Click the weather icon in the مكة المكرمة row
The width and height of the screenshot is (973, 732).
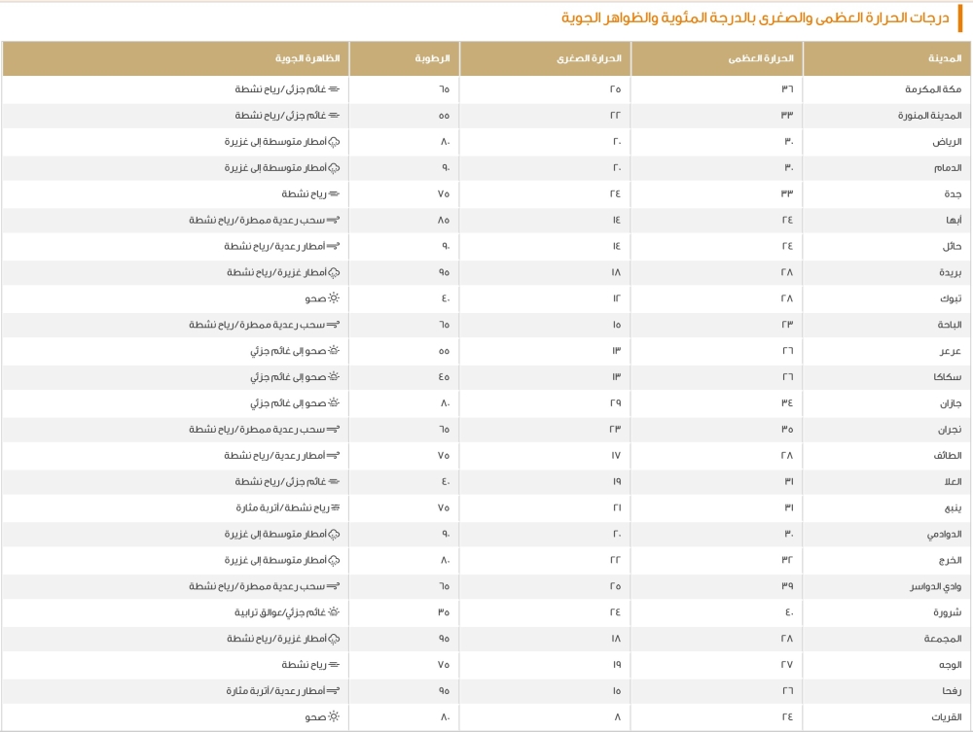point(333,88)
